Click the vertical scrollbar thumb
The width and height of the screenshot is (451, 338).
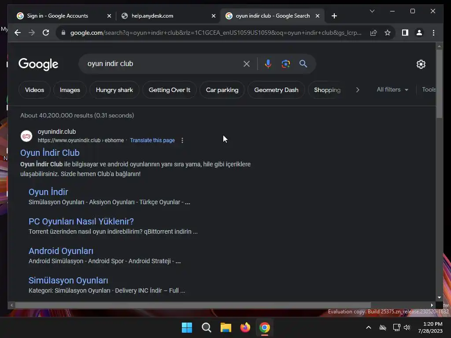439,84
